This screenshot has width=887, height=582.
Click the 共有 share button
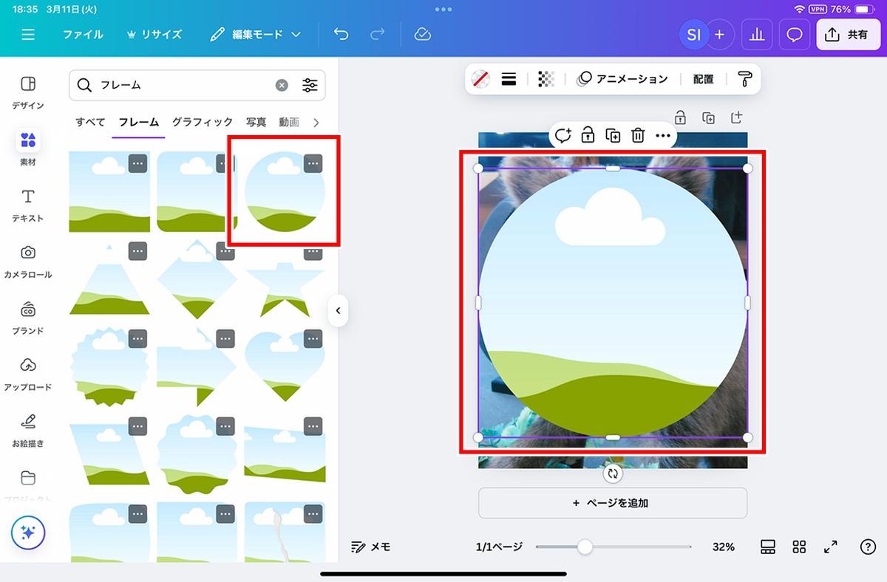[849, 35]
